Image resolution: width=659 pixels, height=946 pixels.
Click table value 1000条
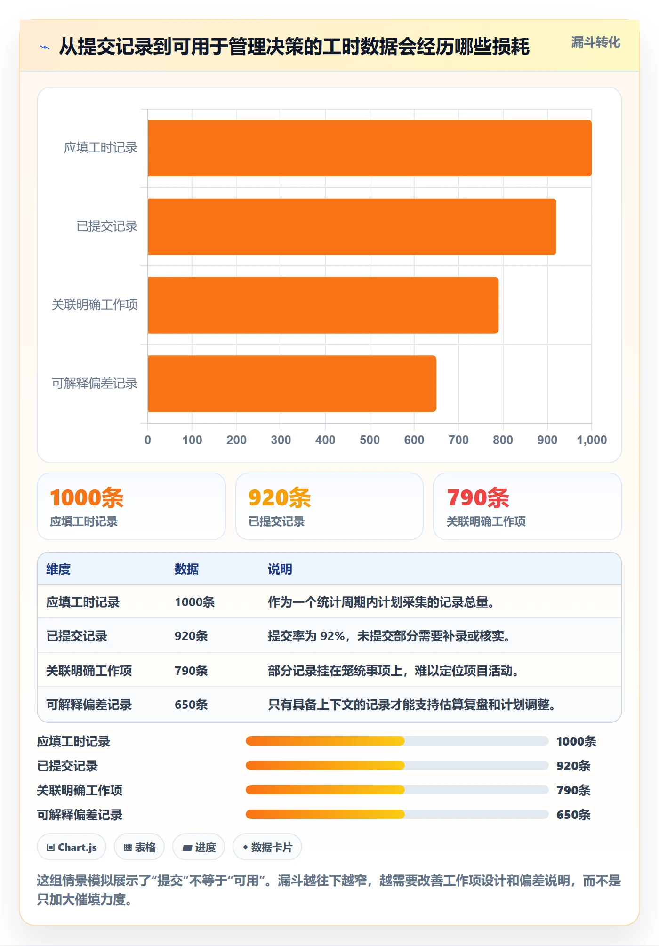(195, 602)
